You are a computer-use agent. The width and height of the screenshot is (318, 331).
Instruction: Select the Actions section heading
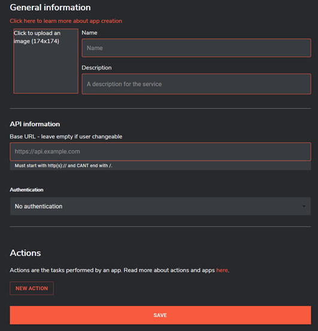(25, 253)
